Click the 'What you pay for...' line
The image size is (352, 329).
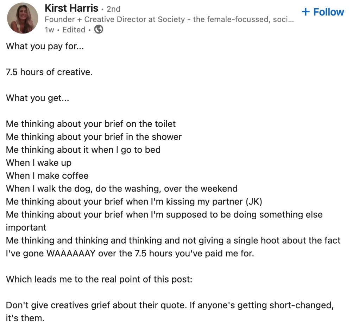coord(45,46)
